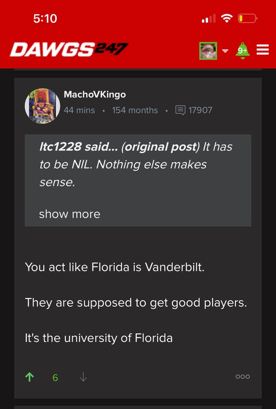Open the hamburger menu in the header
This screenshot has width=276, height=409.
point(263,50)
